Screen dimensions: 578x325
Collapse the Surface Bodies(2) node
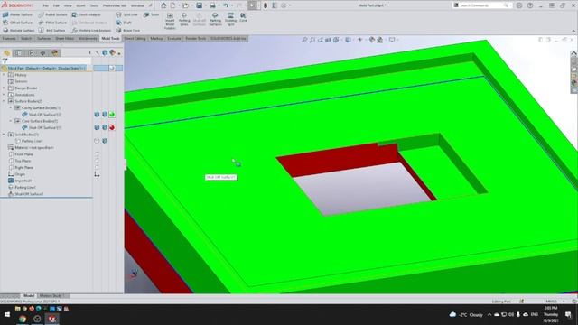click(x=4, y=101)
